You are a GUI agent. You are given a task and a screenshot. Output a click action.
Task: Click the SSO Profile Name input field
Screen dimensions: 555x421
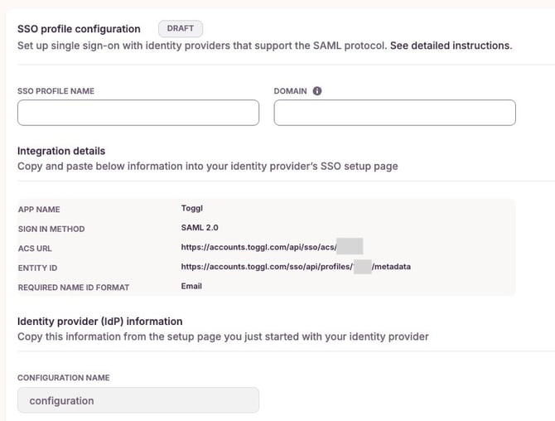point(138,113)
